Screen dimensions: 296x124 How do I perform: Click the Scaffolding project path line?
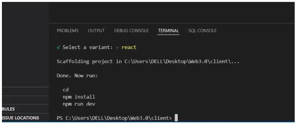148,62
